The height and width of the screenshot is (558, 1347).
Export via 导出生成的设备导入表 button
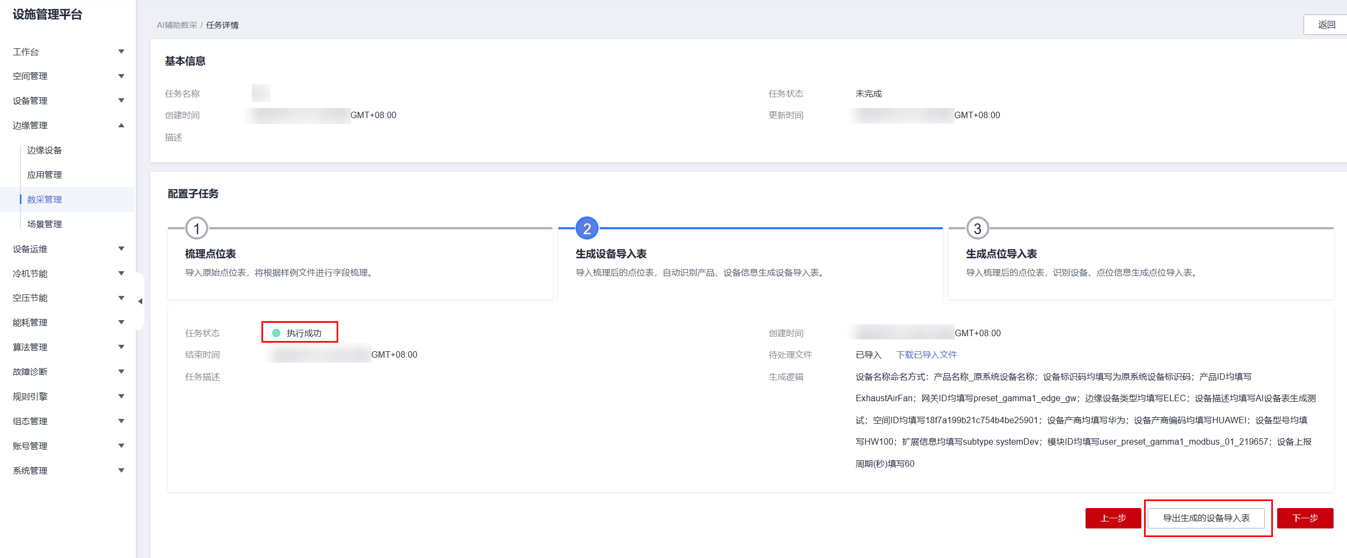point(1206,518)
